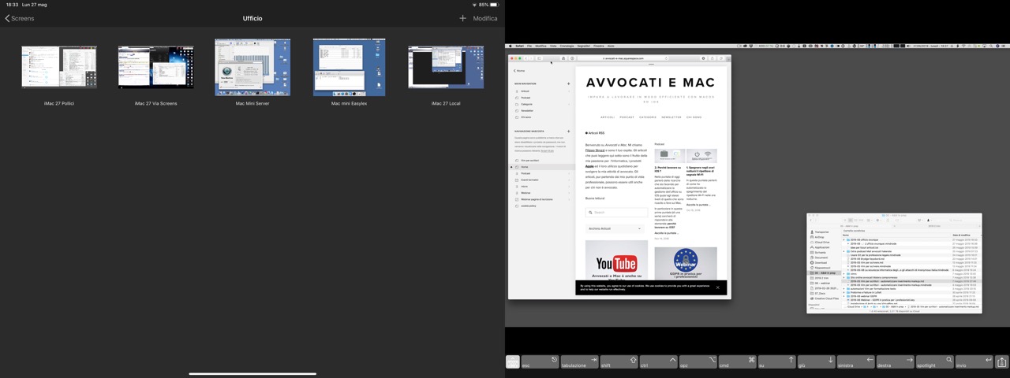This screenshot has width=1010, height=378.
Task: Tap the esc key
Action: pyautogui.click(x=540, y=362)
